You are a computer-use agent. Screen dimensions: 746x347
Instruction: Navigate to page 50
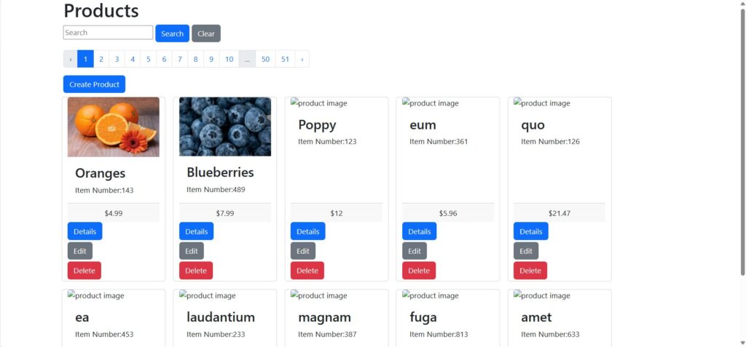[265, 59]
